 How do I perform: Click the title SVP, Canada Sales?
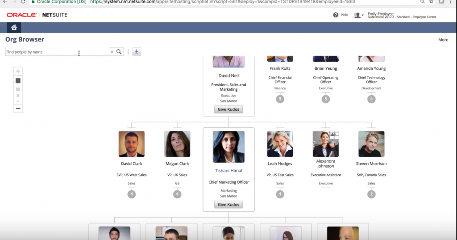point(371,175)
